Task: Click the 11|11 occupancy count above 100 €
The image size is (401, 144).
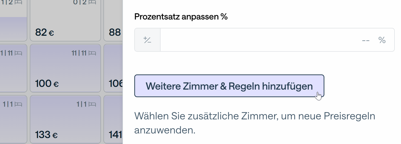Action: [x=79, y=53]
